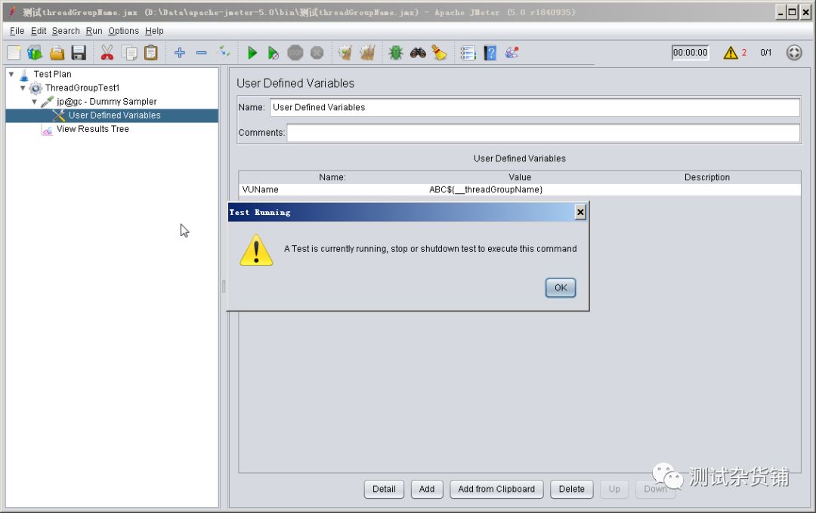Open the Run menu
The image size is (816, 513).
pyautogui.click(x=94, y=31)
